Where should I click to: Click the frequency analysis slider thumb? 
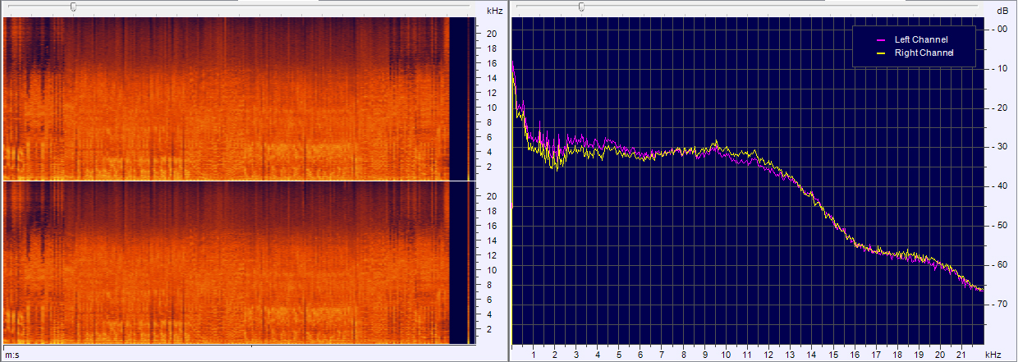(x=581, y=7)
